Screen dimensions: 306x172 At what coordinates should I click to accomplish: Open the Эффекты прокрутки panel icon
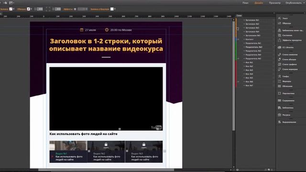279,40
